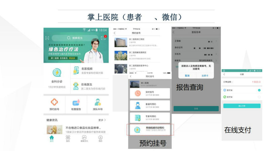Choose 实时挂号 clock option
This screenshot has height=151, width=269.
150,93
